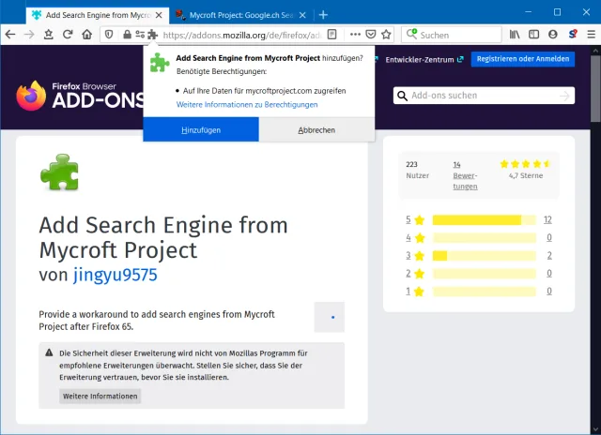Click the browser back arrow
The width and height of the screenshot is (601, 435).
pyautogui.click(x=10, y=35)
